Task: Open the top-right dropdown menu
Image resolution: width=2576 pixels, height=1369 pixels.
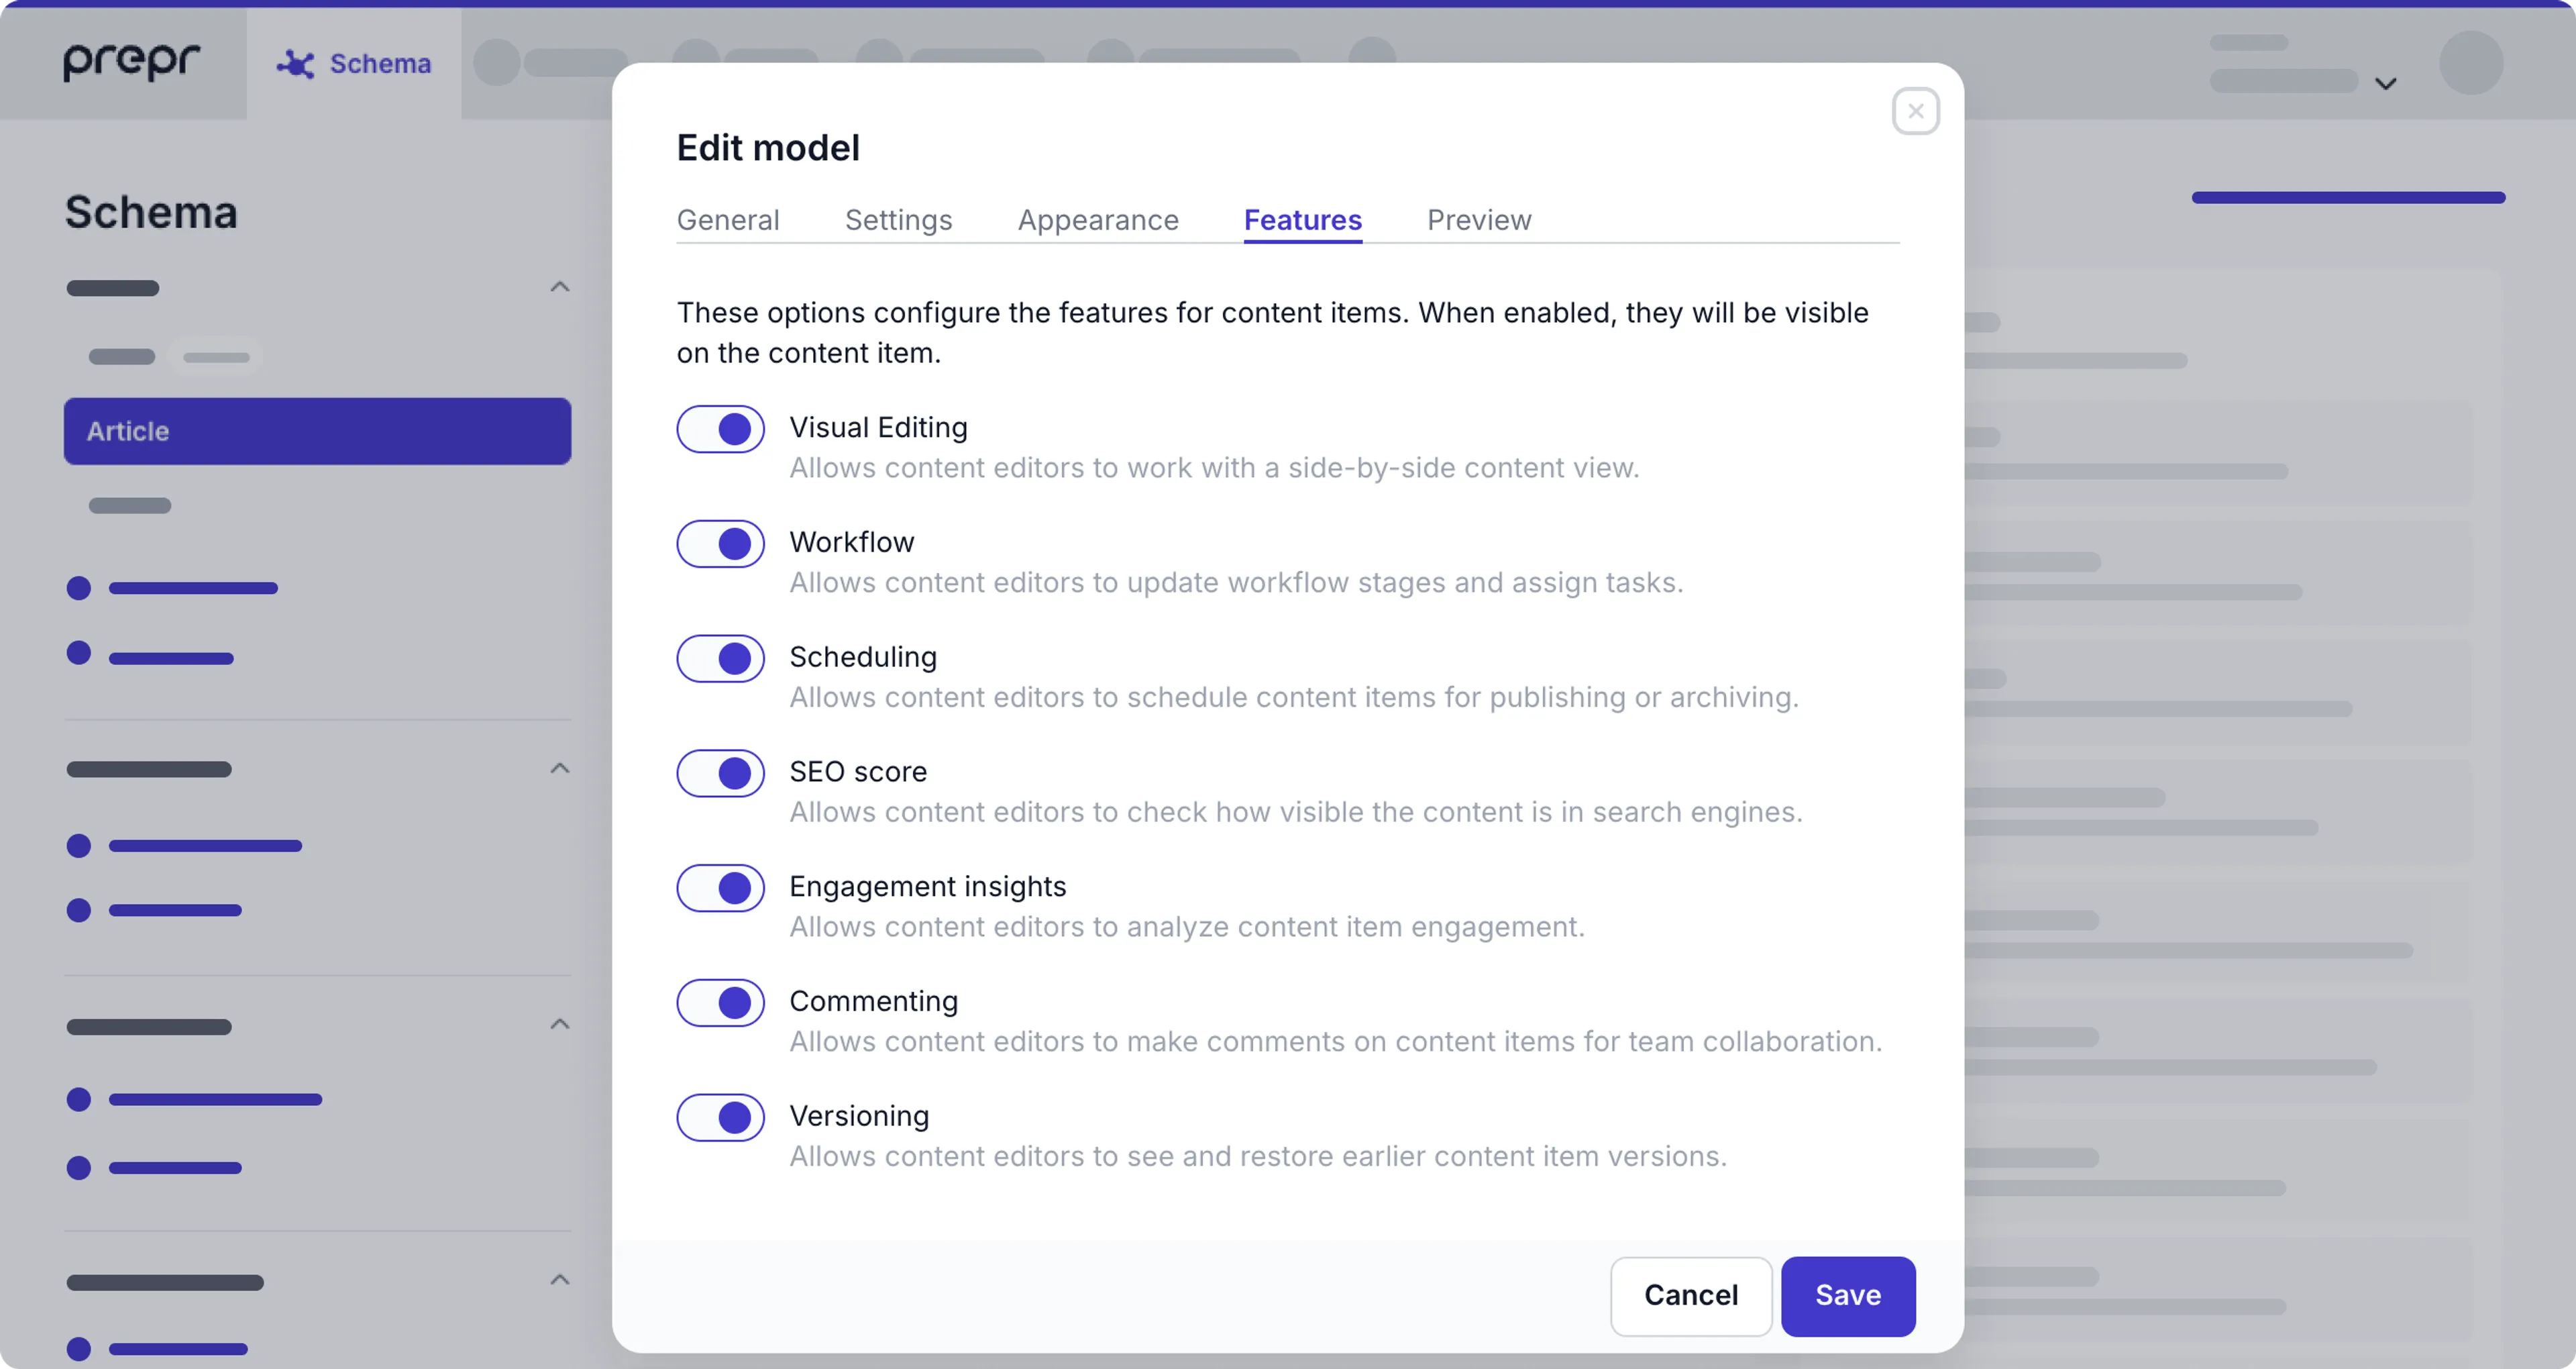Action: 2387,83
